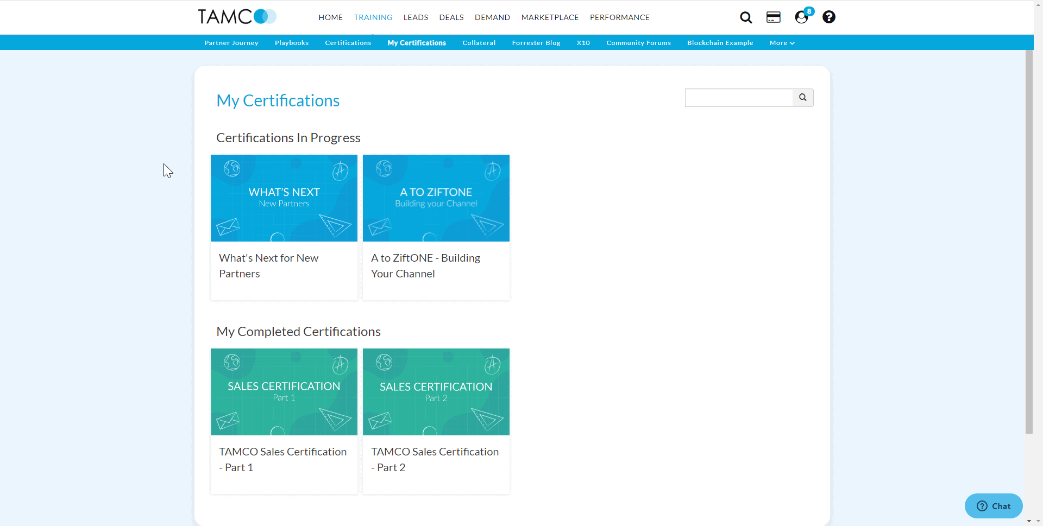Image resolution: width=1043 pixels, height=526 pixels.
Task: Click TAMCO Sales Certification Part 2 title
Action: click(435, 459)
